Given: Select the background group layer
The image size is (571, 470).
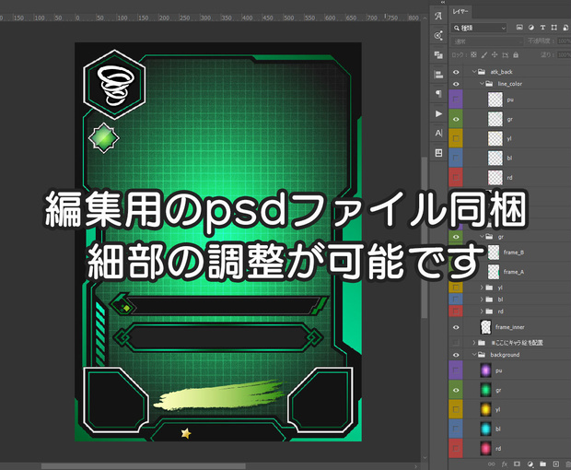Looking at the screenshot, I should click(x=510, y=355).
